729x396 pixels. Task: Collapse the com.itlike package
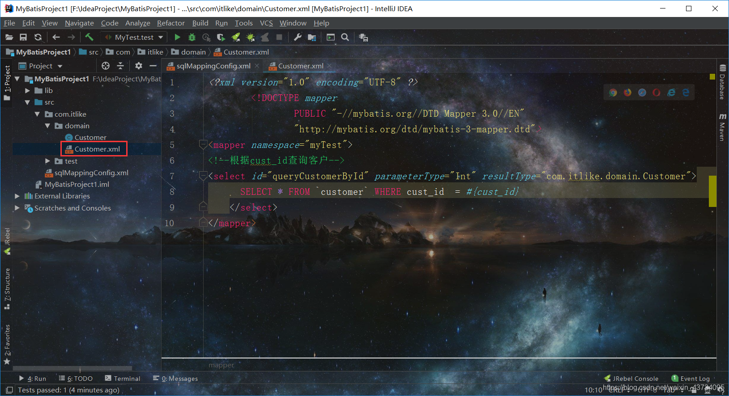[x=38, y=114]
